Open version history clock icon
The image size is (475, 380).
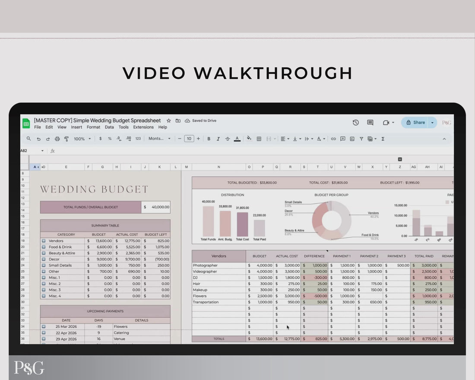coord(356,123)
